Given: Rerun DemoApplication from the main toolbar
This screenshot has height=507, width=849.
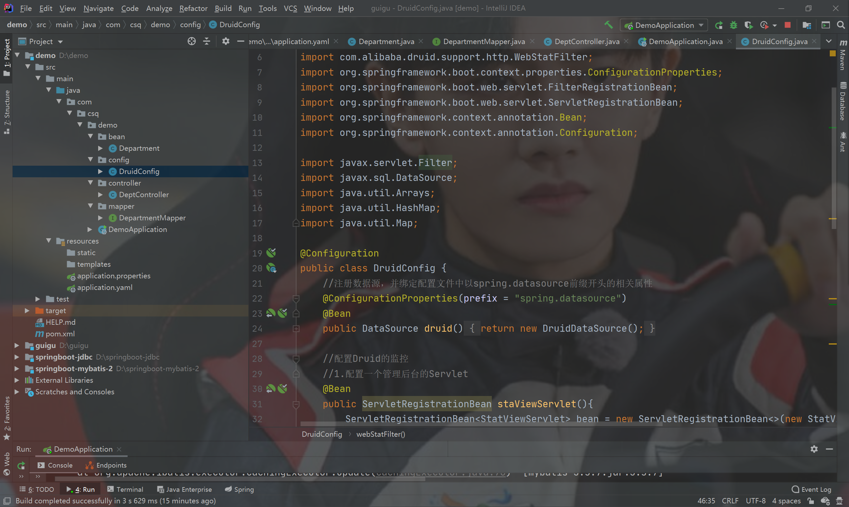Looking at the screenshot, I should 719,25.
